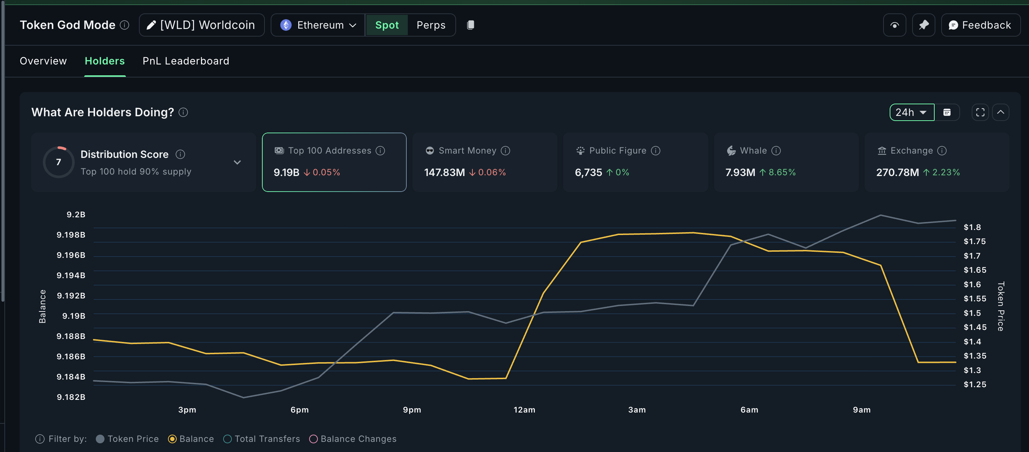Image resolution: width=1029 pixels, height=452 pixels.
Task: Switch to the Overview tab
Action: [43, 61]
